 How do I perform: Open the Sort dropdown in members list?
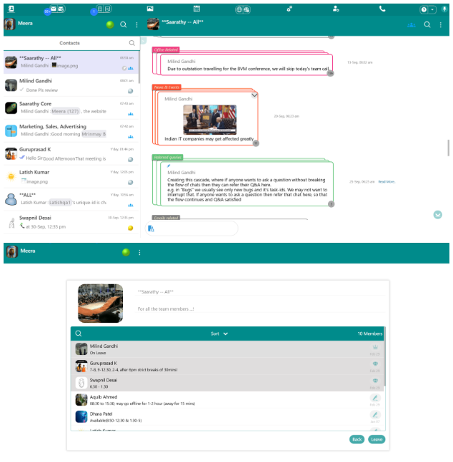click(x=219, y=333)
